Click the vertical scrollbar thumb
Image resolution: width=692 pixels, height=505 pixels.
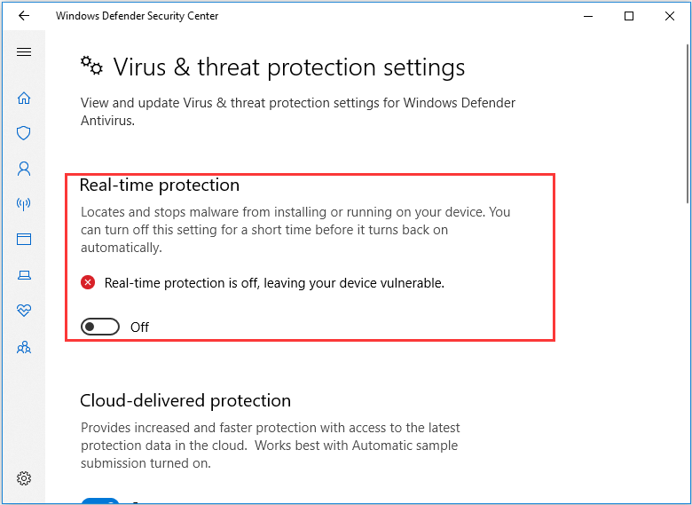pyautogui.click(x=688, y=123)
